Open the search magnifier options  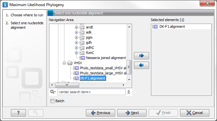point(53,92)
